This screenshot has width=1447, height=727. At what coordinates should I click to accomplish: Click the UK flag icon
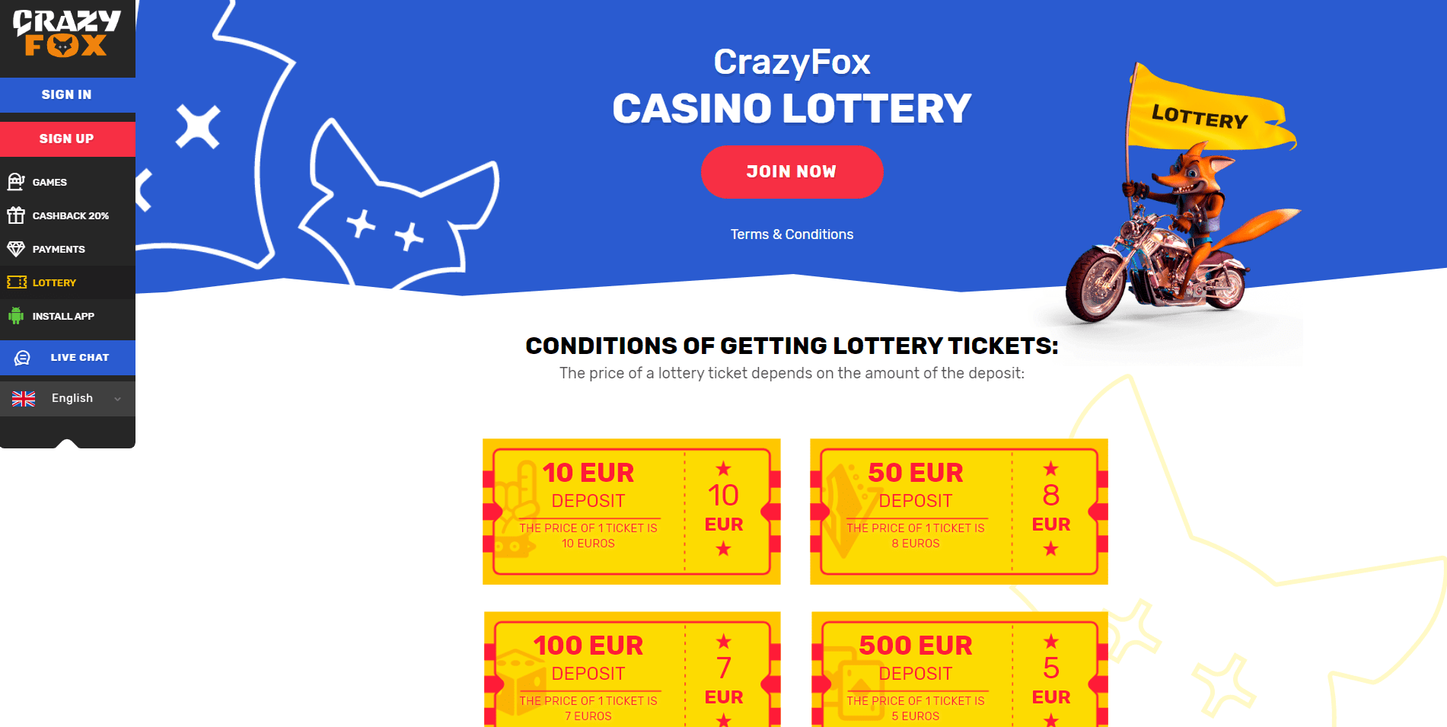coord(24,398)
